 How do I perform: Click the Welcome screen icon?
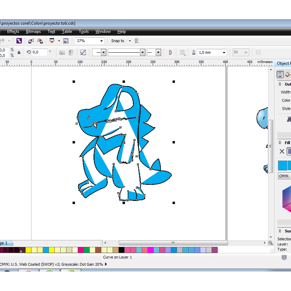66,41
